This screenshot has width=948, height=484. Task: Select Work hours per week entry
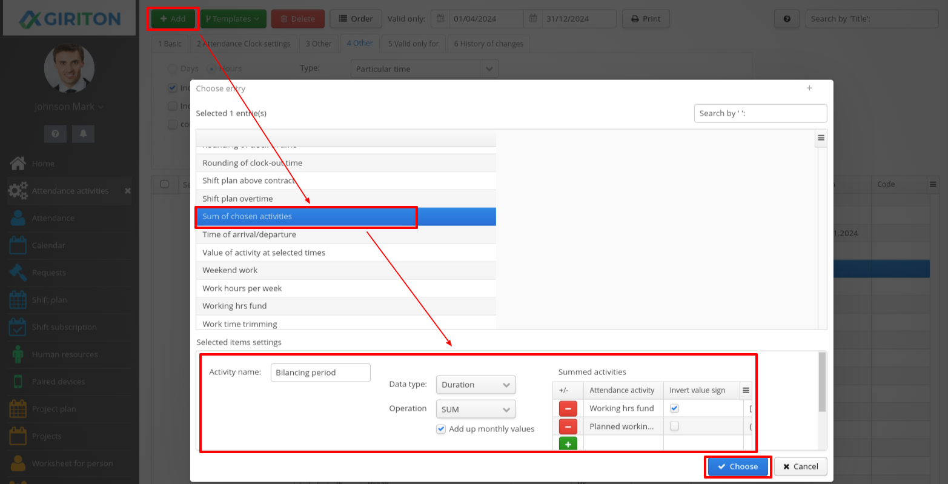[x=346, y=288]
